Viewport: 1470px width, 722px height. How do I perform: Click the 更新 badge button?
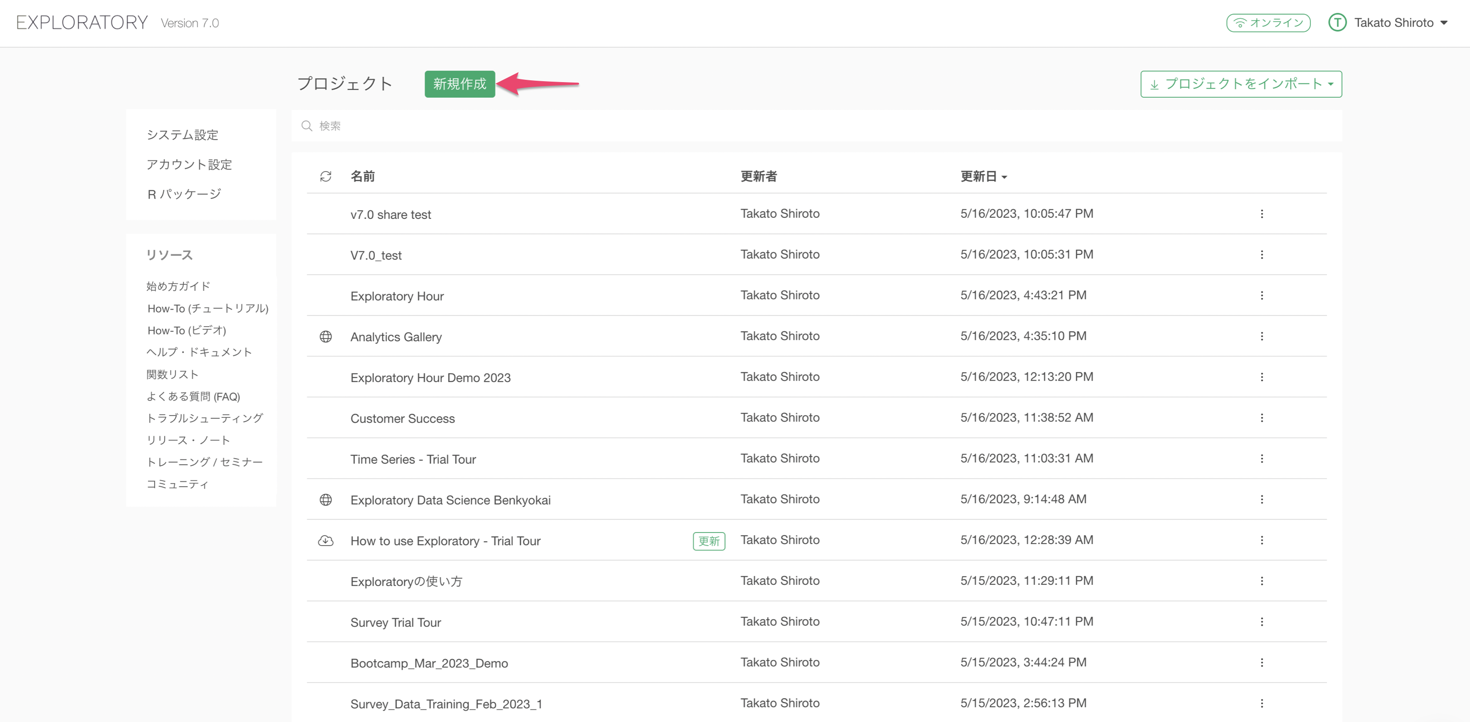click(708, 541)
